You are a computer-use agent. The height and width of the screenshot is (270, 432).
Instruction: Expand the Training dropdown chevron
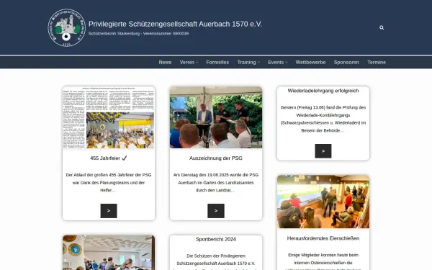click(258, 63)
